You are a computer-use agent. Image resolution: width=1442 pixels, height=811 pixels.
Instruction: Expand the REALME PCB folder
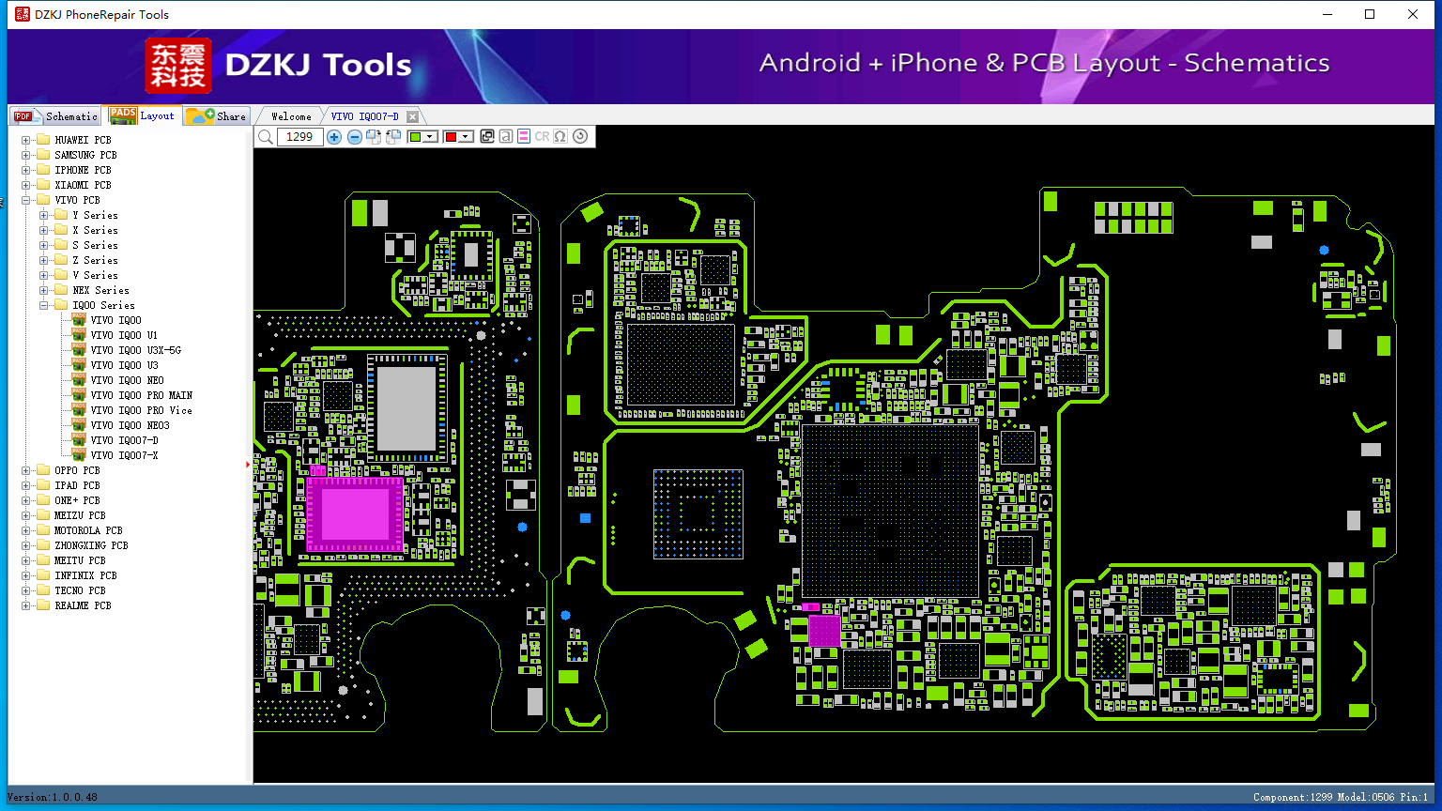tap(26, 605)
